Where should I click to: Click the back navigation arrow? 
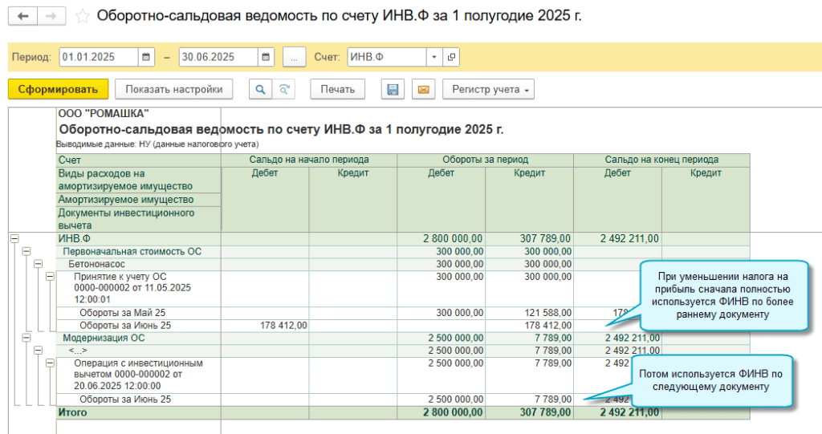(x=22, y=16)
